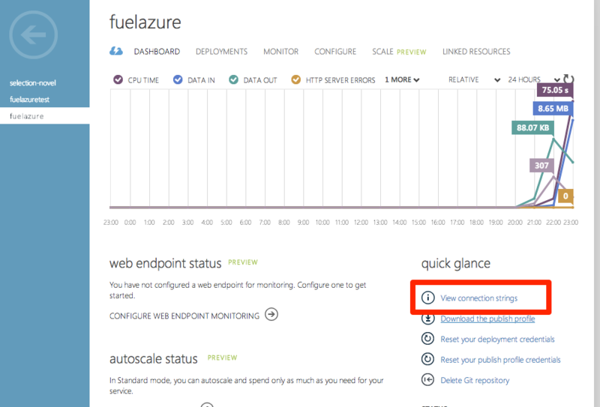Click the download icon for publish profile
600x407 pixels.
pyautogui.click(x=427, y=319)
